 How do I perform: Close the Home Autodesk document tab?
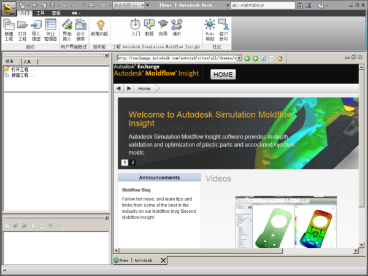[163, 260]
